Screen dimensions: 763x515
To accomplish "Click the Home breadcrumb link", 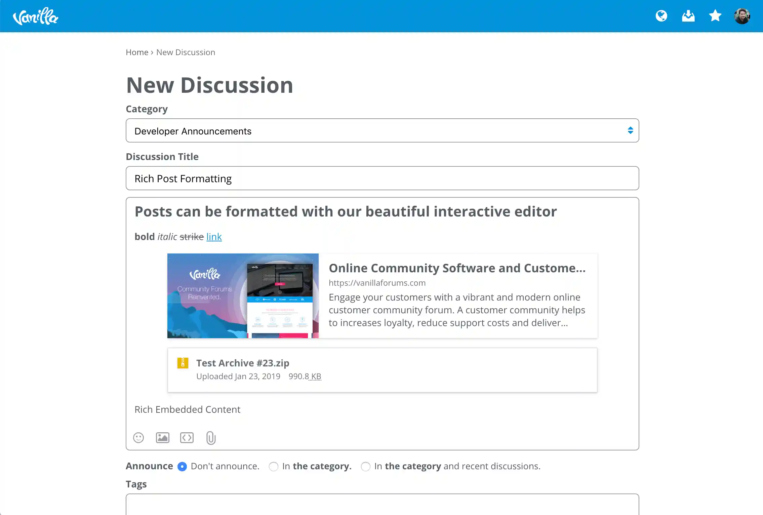I will tap(137, 52).
